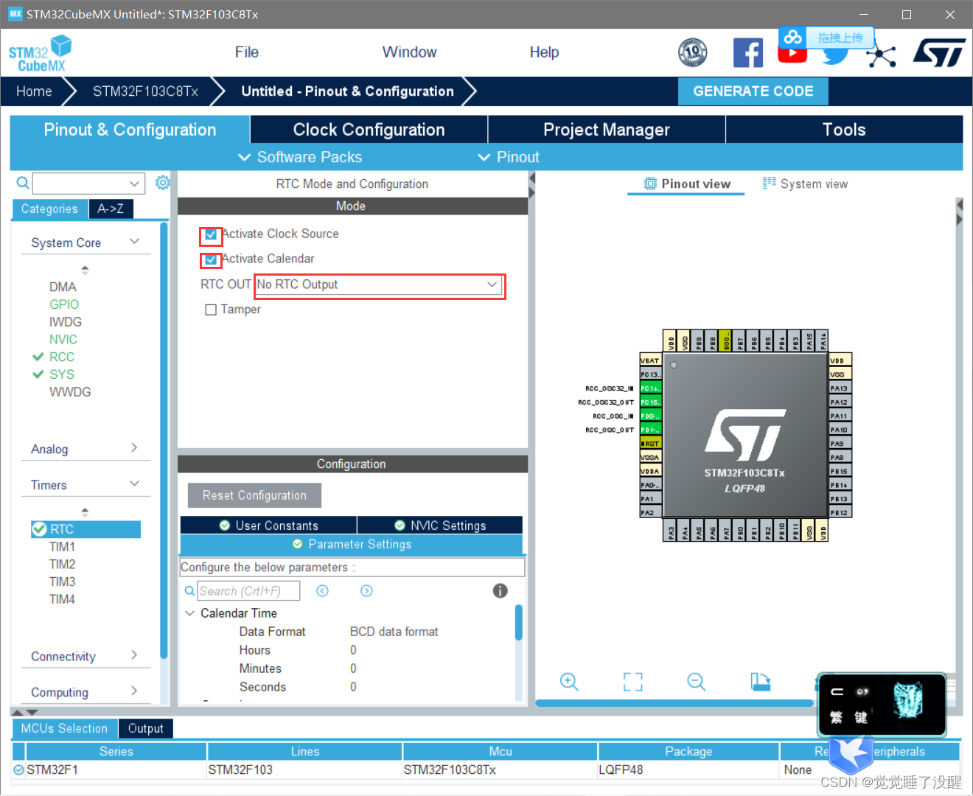Open the User Constants tab
973x796 pixels.
pyautogui.click(x=268, y=526)
